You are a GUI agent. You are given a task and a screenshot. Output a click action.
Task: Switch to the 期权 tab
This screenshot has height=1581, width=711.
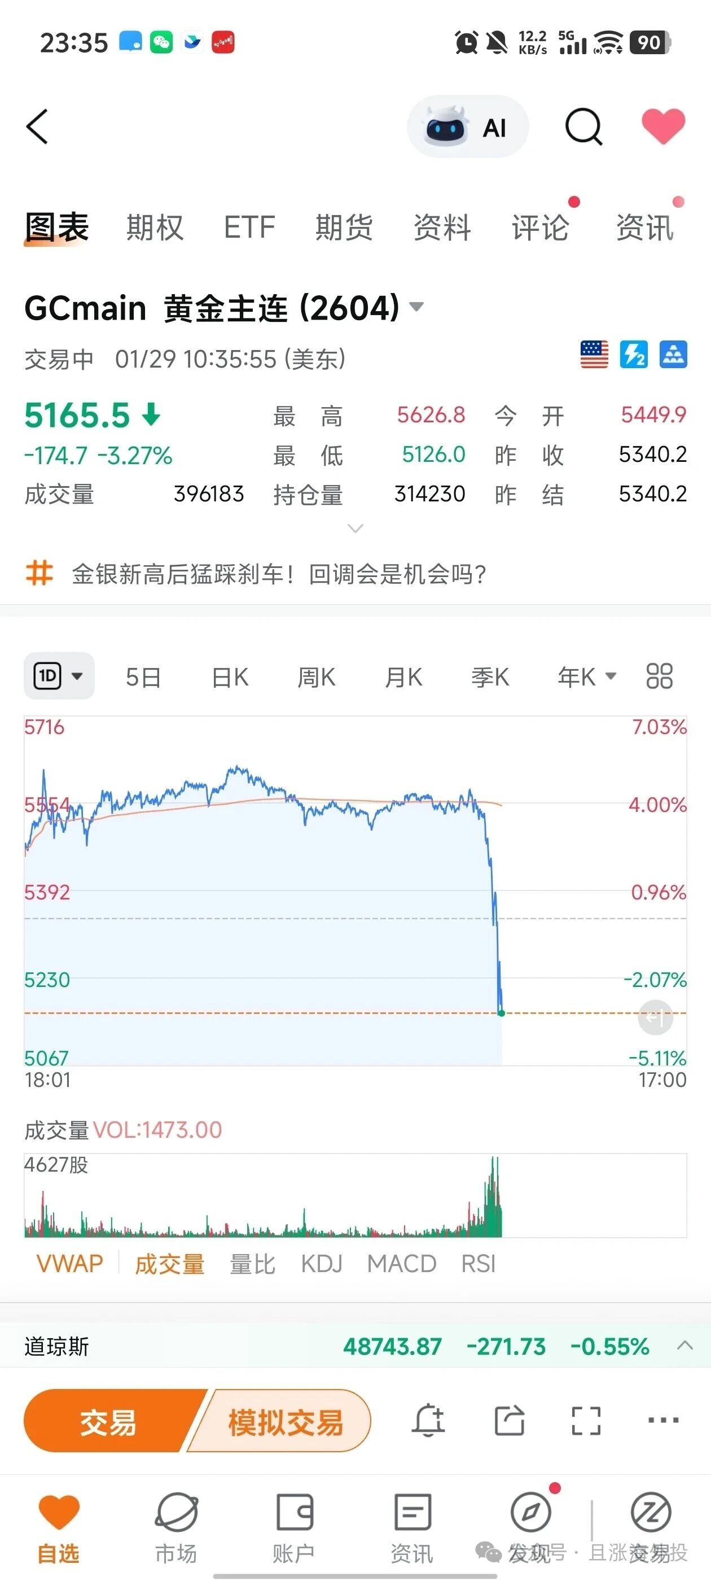(x=155, y=228)
